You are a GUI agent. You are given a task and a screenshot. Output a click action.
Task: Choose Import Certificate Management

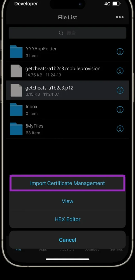point(68,183)
